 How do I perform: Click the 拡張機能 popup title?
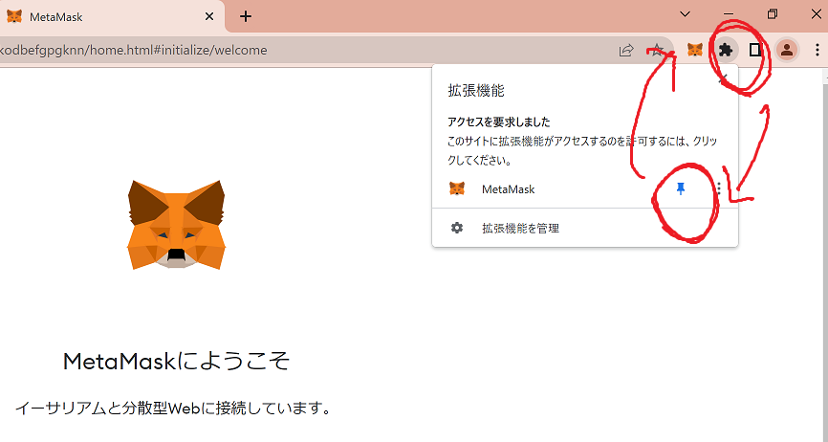476,90
